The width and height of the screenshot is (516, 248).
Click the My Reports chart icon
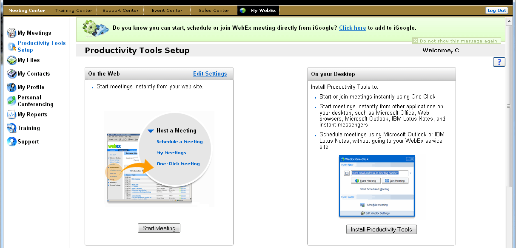point(11,114)
